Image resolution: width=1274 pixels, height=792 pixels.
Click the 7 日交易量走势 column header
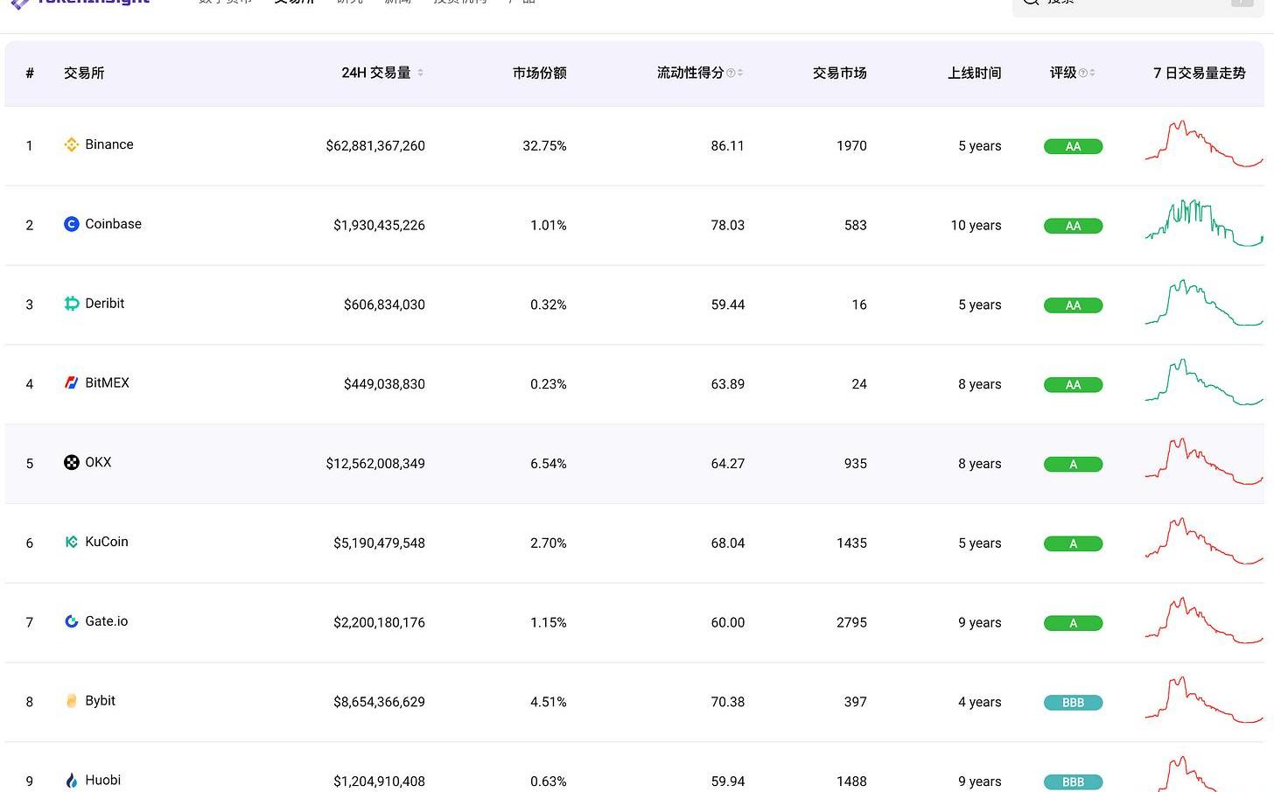pos(1200,73)
